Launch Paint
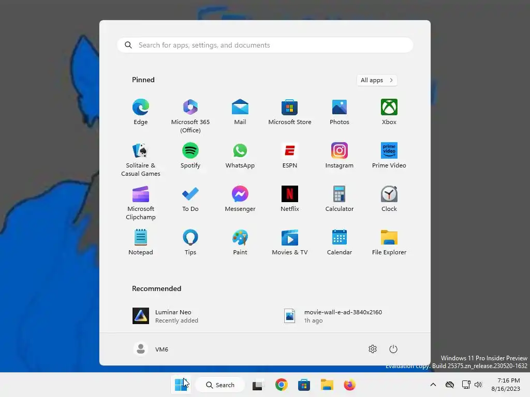This screenshot has height=397, width=530. 240,242
